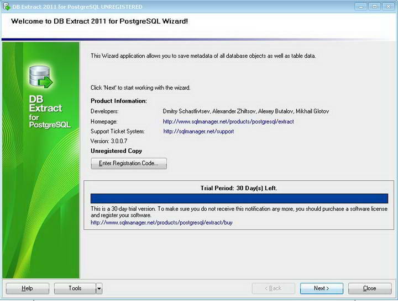The image size is (398, 301).
Task: Open the extract/buy purchase link
Action: point(161,223)
